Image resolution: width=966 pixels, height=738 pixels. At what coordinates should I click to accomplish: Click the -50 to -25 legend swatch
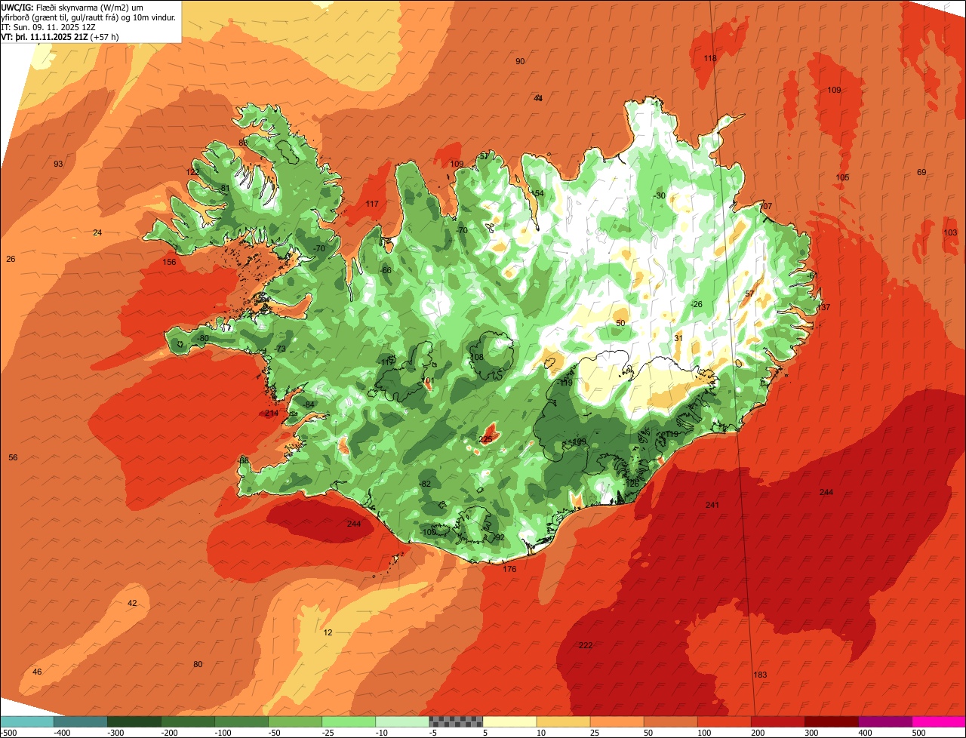[x=294, y=721]
